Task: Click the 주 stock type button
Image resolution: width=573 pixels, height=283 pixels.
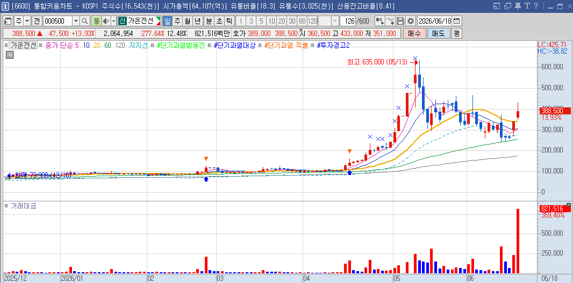Action: [18, 21]
